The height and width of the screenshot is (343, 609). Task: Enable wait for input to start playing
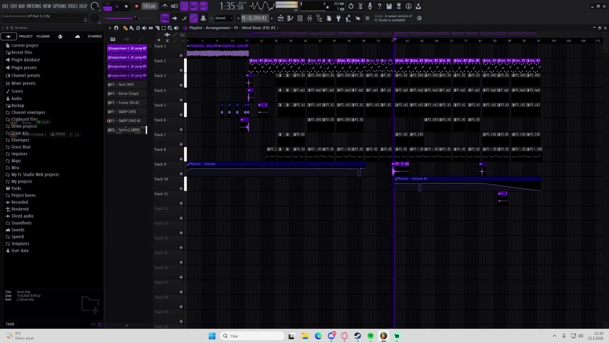point(175,6)
